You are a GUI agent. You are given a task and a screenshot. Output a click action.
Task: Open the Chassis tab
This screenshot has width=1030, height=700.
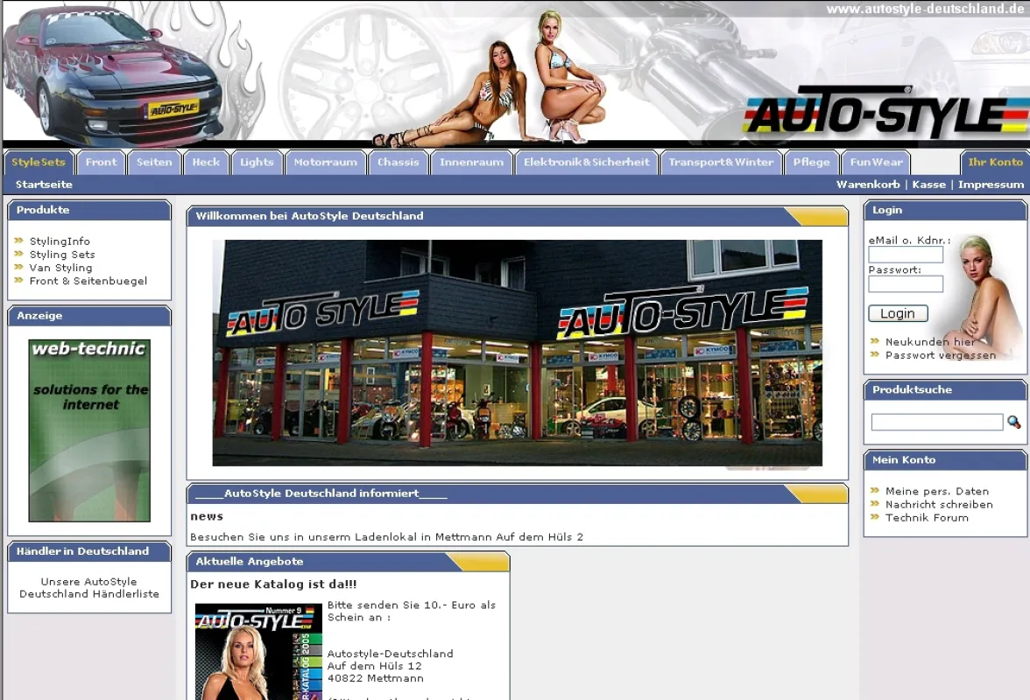point(398,162)
